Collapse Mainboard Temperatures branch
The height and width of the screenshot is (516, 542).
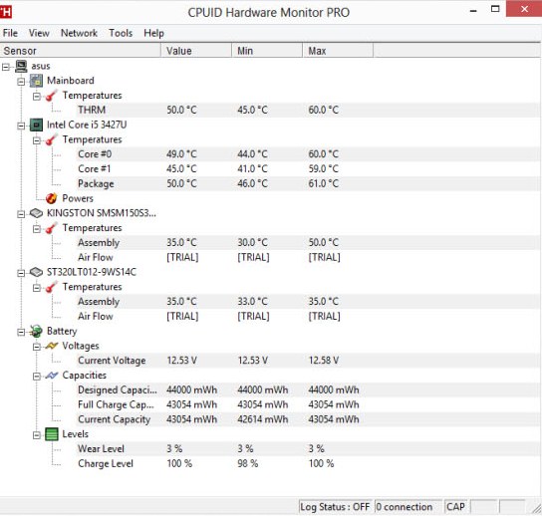37,97
